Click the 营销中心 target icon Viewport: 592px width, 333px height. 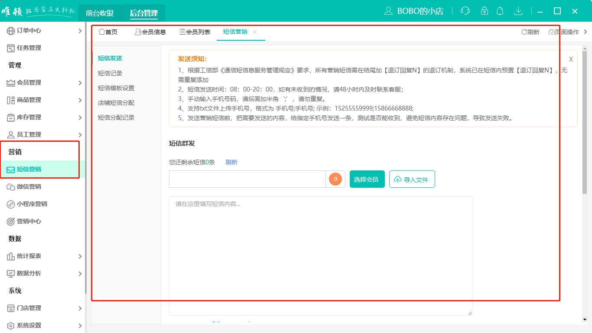pyautogui.click(x=11, y=222)
